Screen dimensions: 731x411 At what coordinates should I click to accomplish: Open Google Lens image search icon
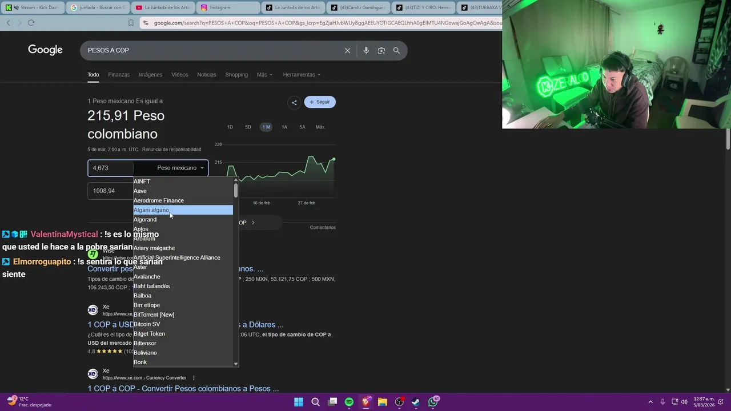click(x=381, y=50)
